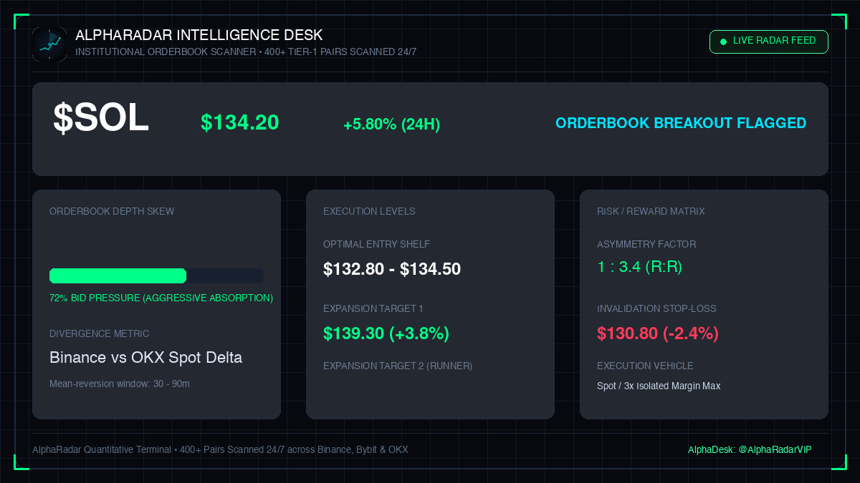This screenshot has height=483, width=860.
Task: Select the 72% BID PRESSURE label
Action: pyautogui.click(x=161, y=298)
